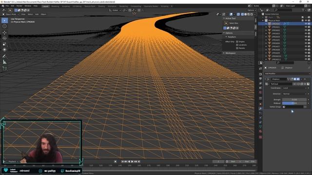Toggle X-ray view in viewport header
The image size is (312, 175).
(x=238, y=14)
